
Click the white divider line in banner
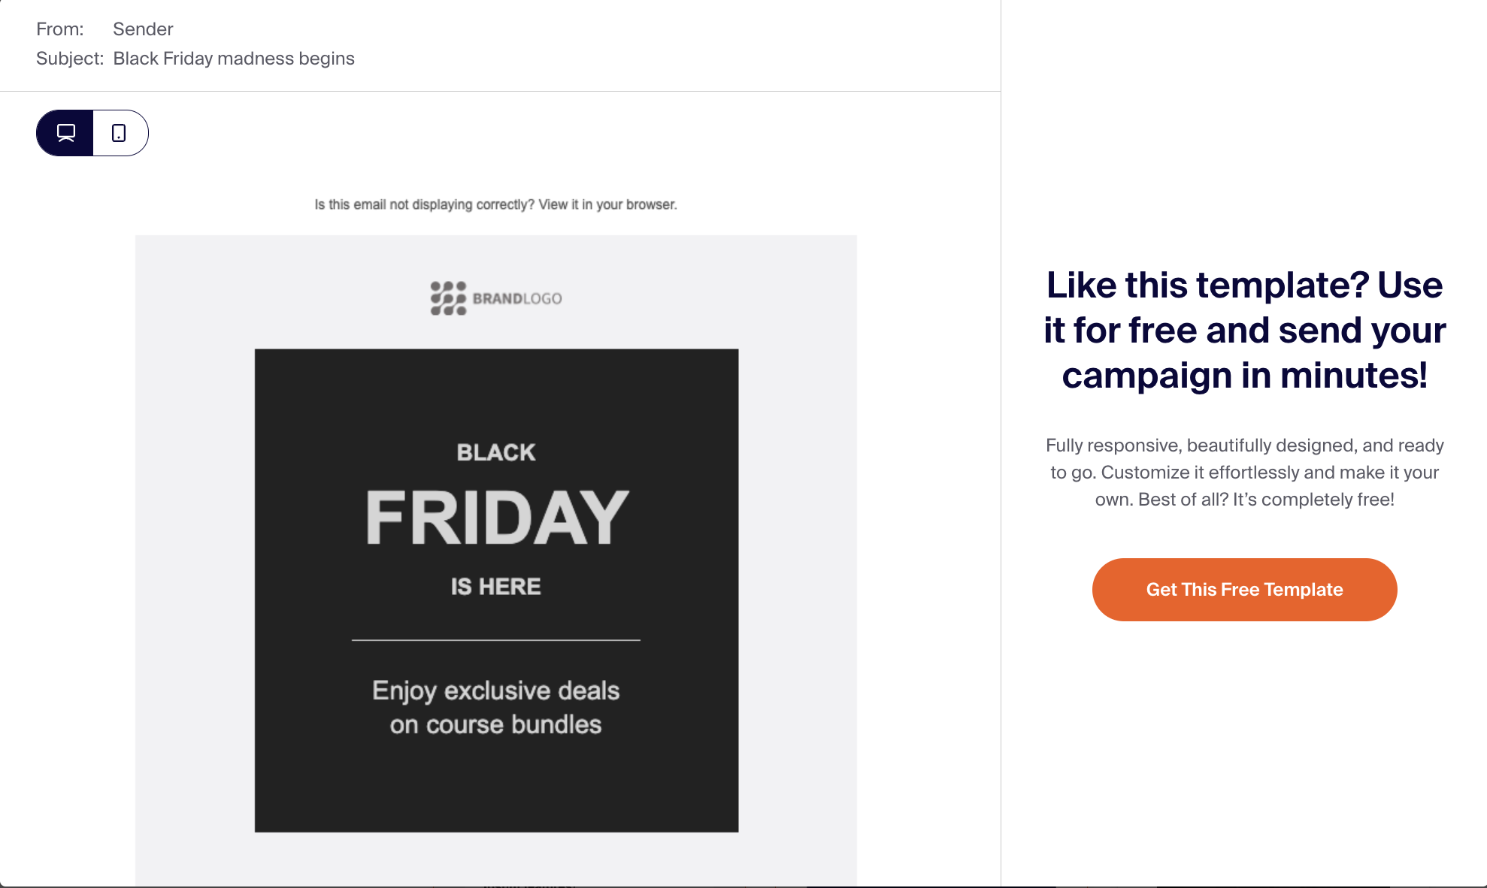pyautogui.click(x=496, y=640)
